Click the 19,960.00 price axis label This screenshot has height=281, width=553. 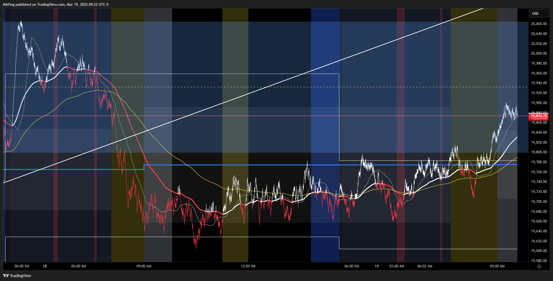[539, 73]
